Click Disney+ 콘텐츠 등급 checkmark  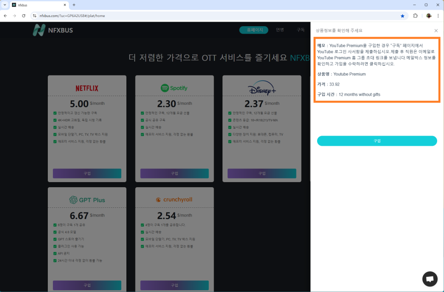[230, 120]
